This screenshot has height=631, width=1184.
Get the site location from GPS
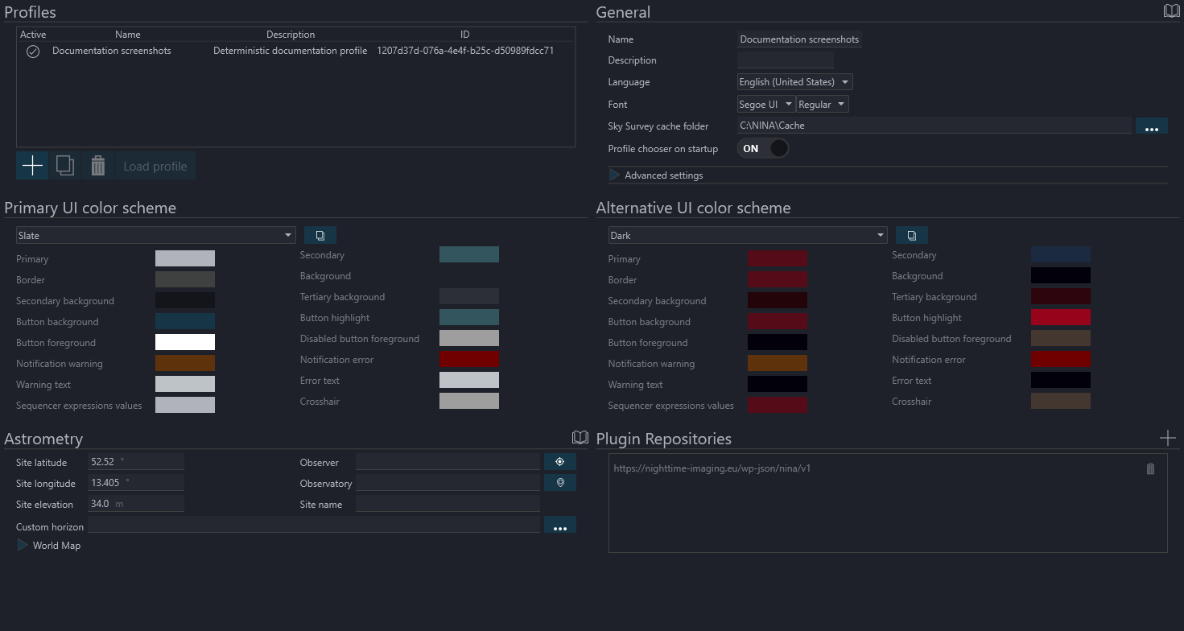point(560,462)
